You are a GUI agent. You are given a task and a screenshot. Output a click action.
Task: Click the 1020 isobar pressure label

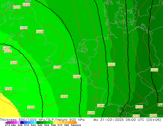pos(139,107)
